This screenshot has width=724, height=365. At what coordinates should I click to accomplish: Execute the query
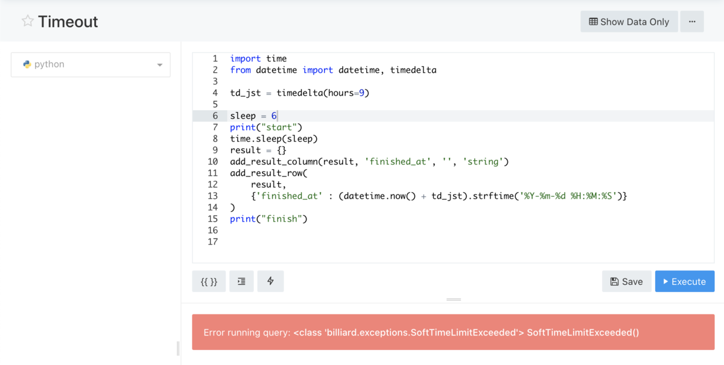[685, 281]
